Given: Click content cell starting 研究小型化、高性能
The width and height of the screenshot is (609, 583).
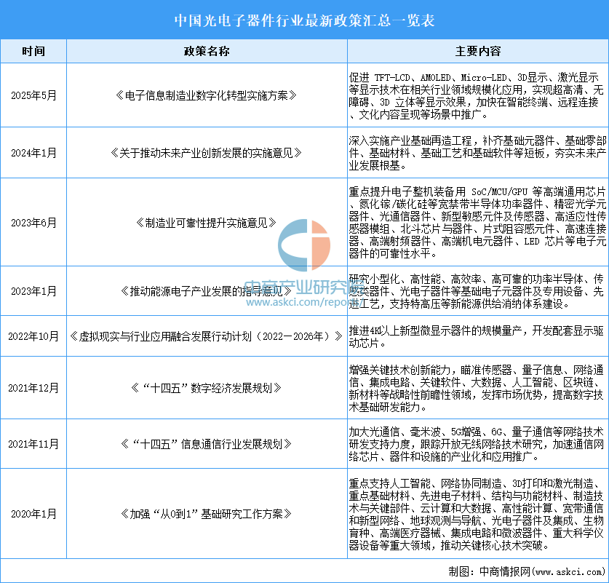Looking at the screenshot, I should [x=478, y=291].
